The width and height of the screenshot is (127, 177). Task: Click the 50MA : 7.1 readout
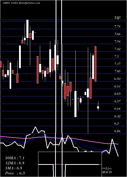click(x=15, y=158)
